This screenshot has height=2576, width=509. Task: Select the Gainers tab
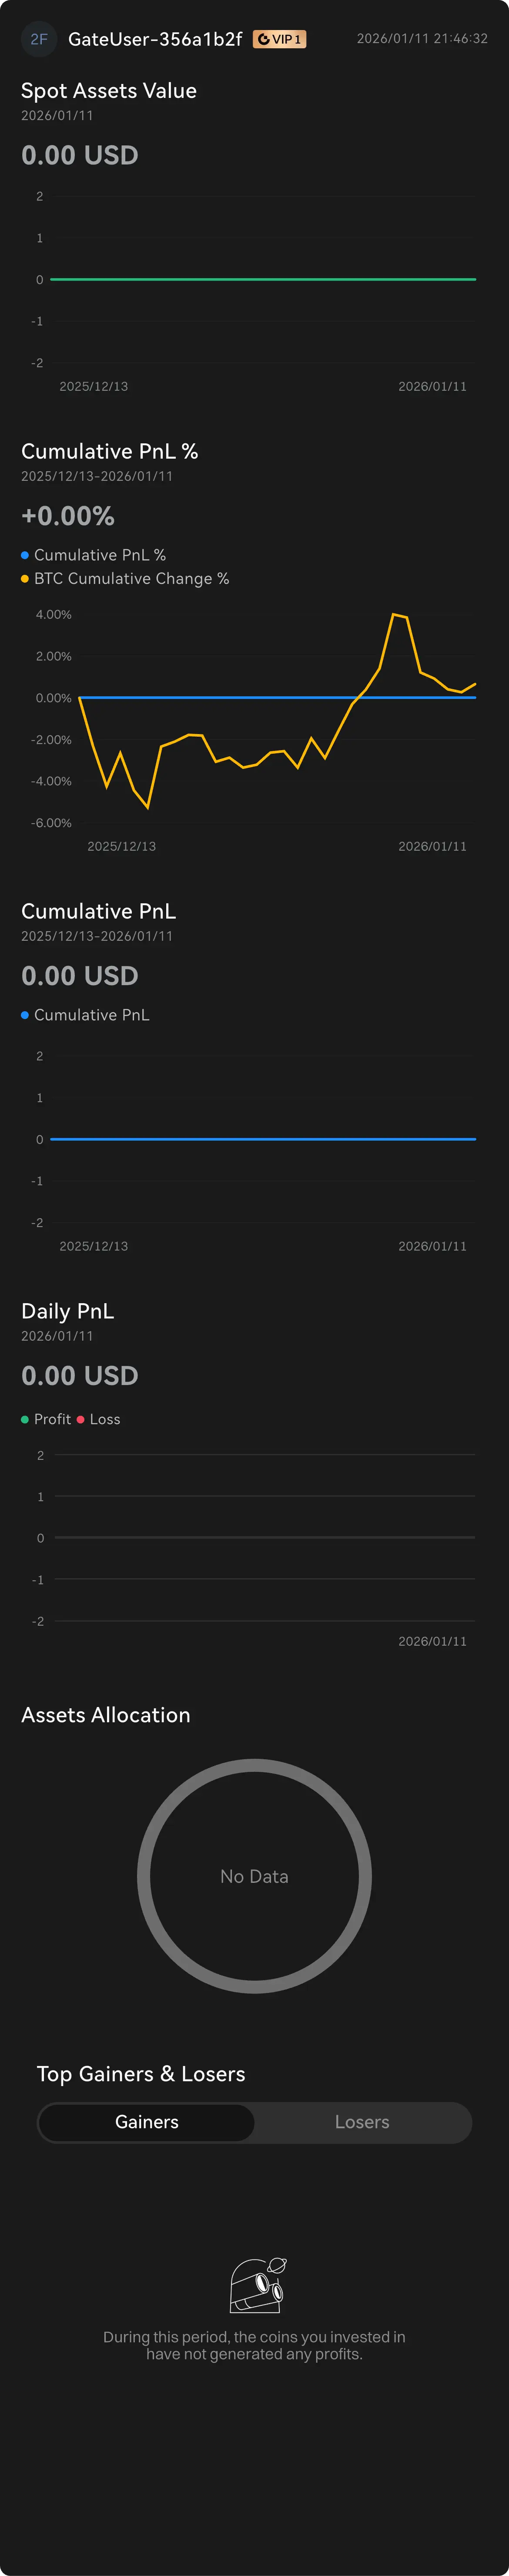147,2122
